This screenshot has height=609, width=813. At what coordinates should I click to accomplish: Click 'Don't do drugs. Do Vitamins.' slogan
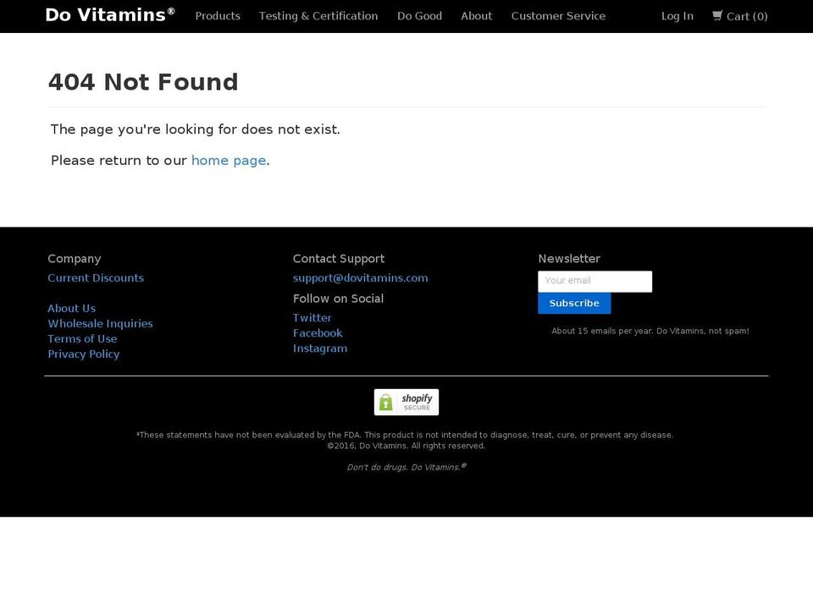406,467
